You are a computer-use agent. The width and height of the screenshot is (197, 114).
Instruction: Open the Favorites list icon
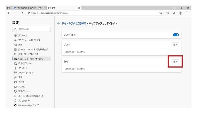(x=167, y=13)
